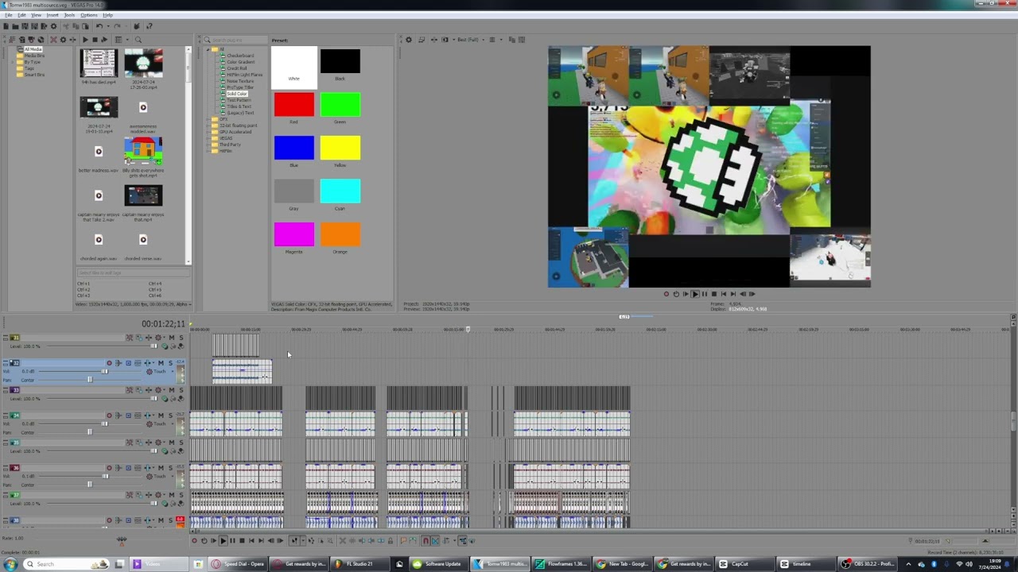Save preview snapshot to file
The height and width of the screenshot is (572, 1018).
click(x=521, y=40)
